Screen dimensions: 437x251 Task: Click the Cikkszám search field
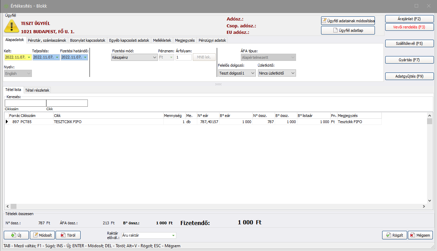[25, 103]
